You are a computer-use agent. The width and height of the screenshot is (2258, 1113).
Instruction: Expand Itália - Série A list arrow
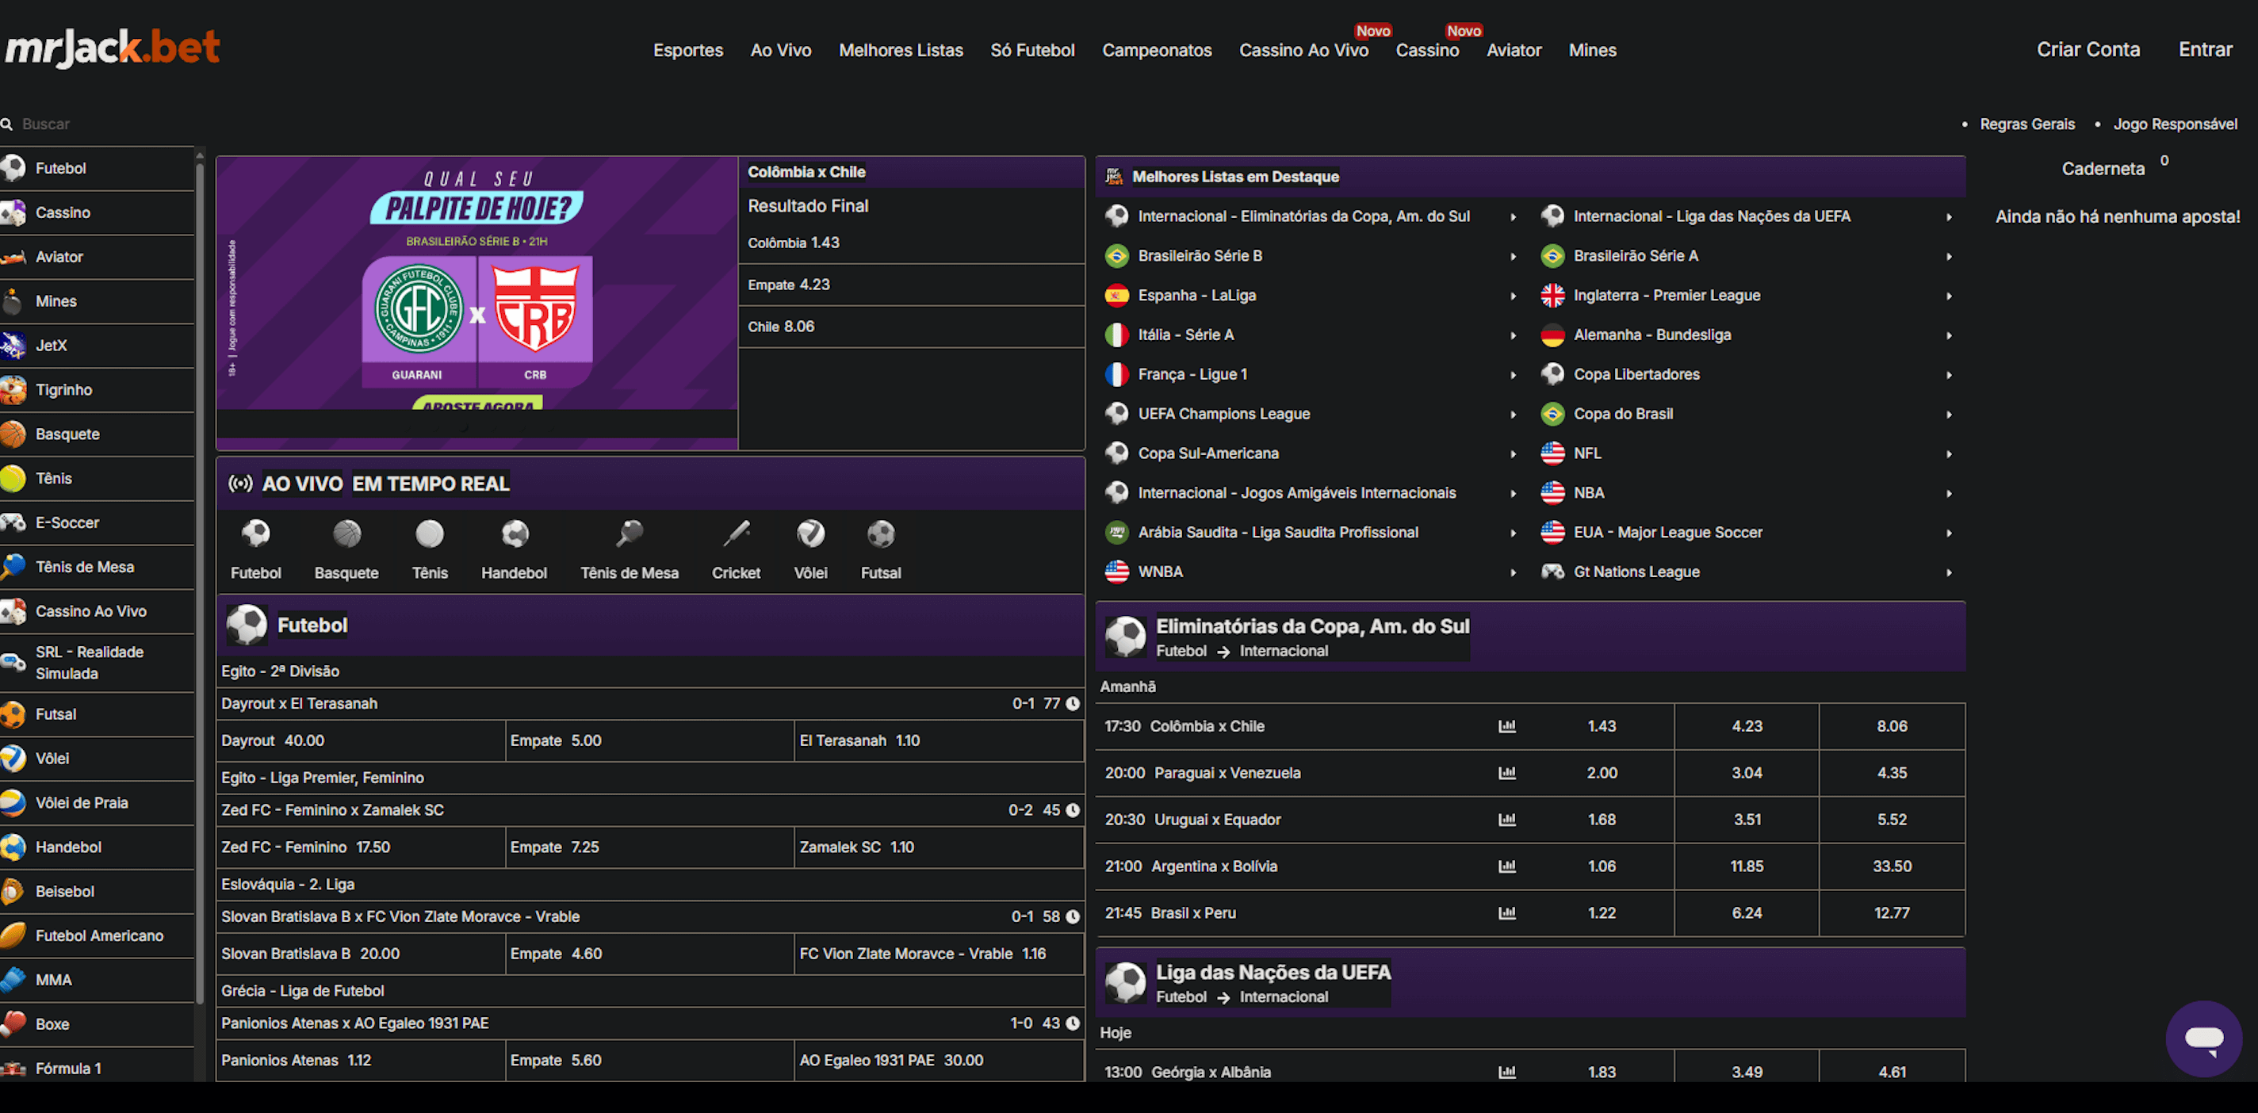click(1513, 335)
